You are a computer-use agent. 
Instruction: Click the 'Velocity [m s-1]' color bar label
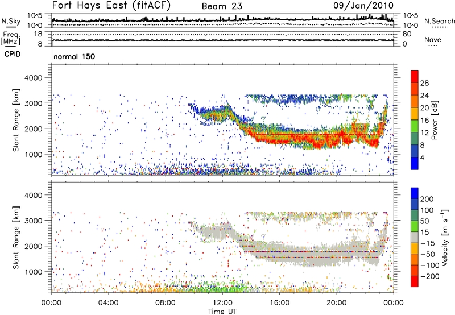point(445,237)
